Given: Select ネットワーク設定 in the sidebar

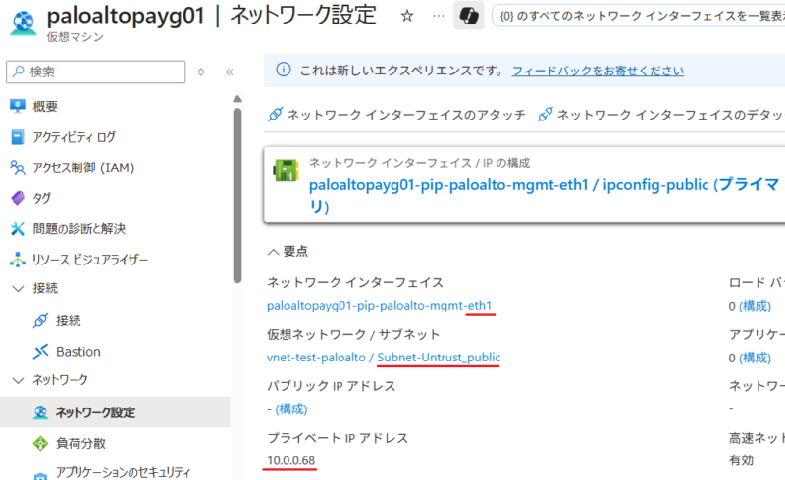Looking at the screenshot, I should click(115, 412).
